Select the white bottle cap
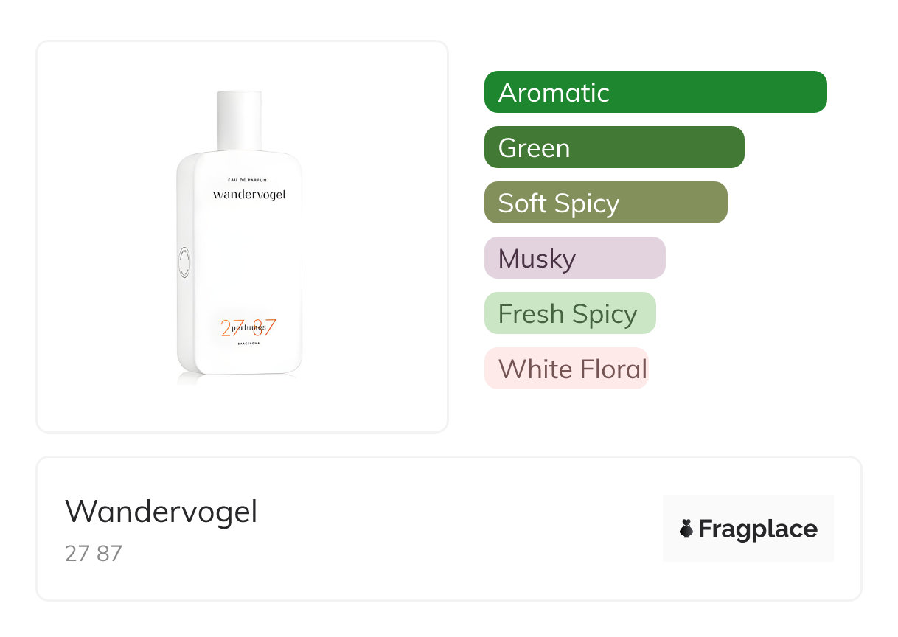This screenshot has height=637, width=898. click(239, 121)
